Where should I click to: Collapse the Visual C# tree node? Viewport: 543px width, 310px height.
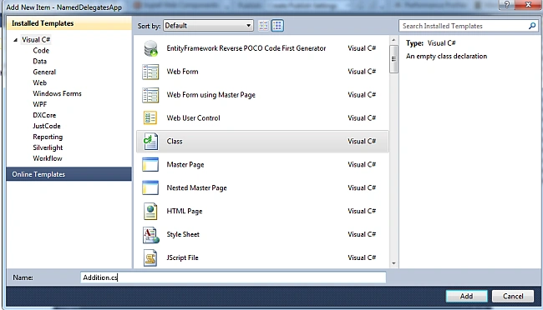(16, 40)
